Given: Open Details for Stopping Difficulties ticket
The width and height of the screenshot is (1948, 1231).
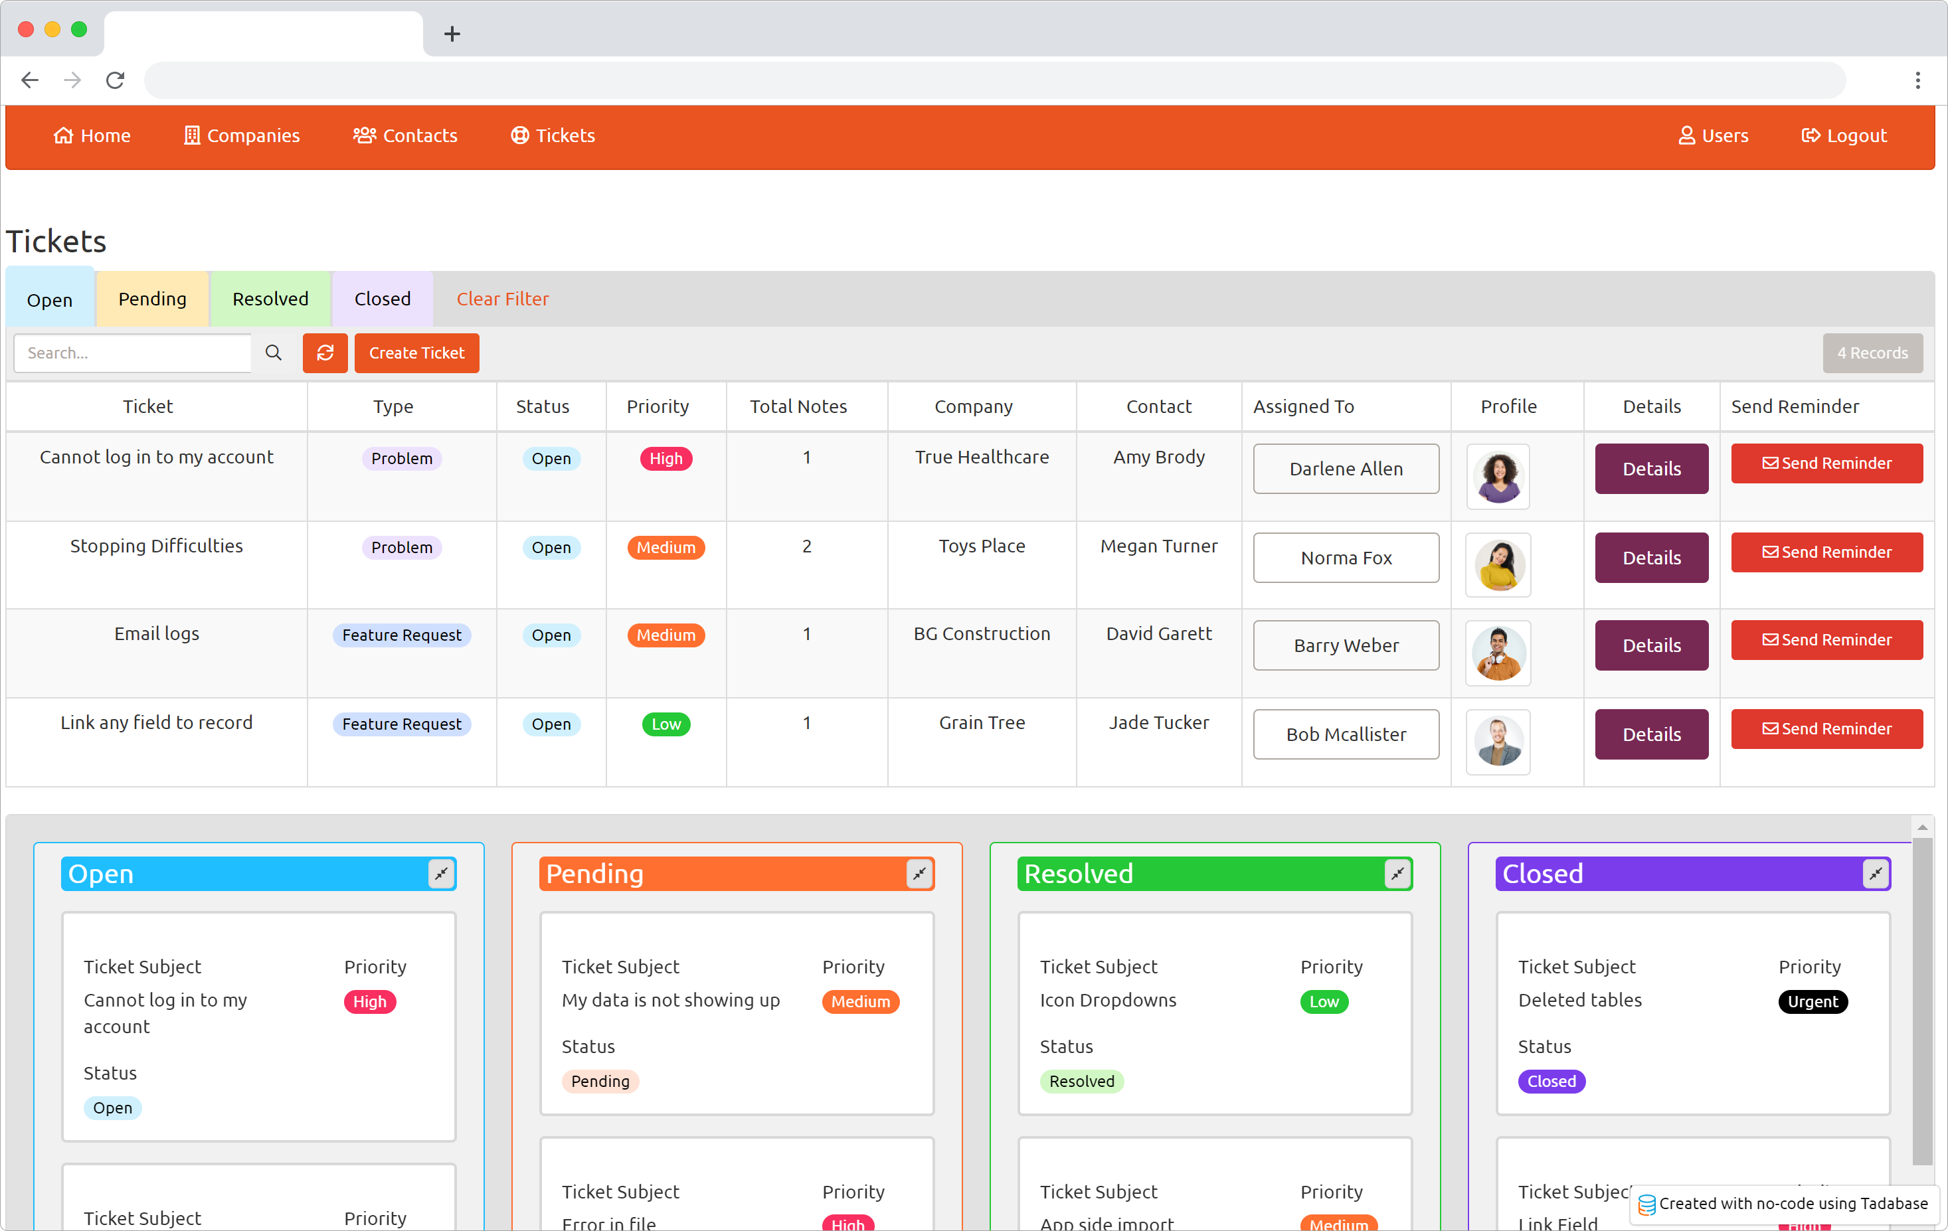Looking at the screenshot, I should 1650,557.
